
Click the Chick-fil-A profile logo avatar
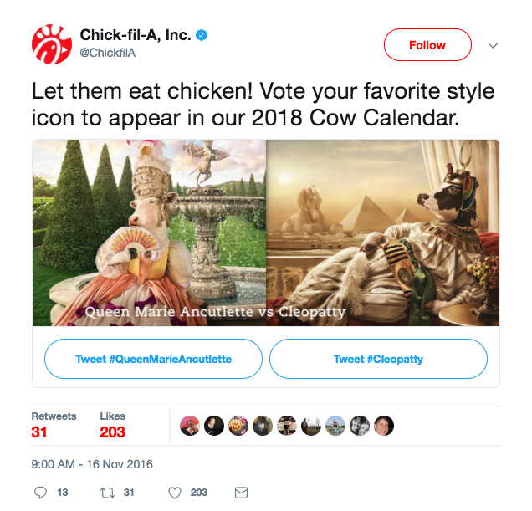[x=52, y=44]
